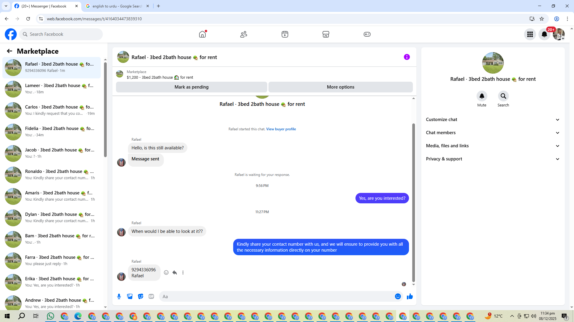
Task: Attach a photo or file
Action: pos(130,296)
